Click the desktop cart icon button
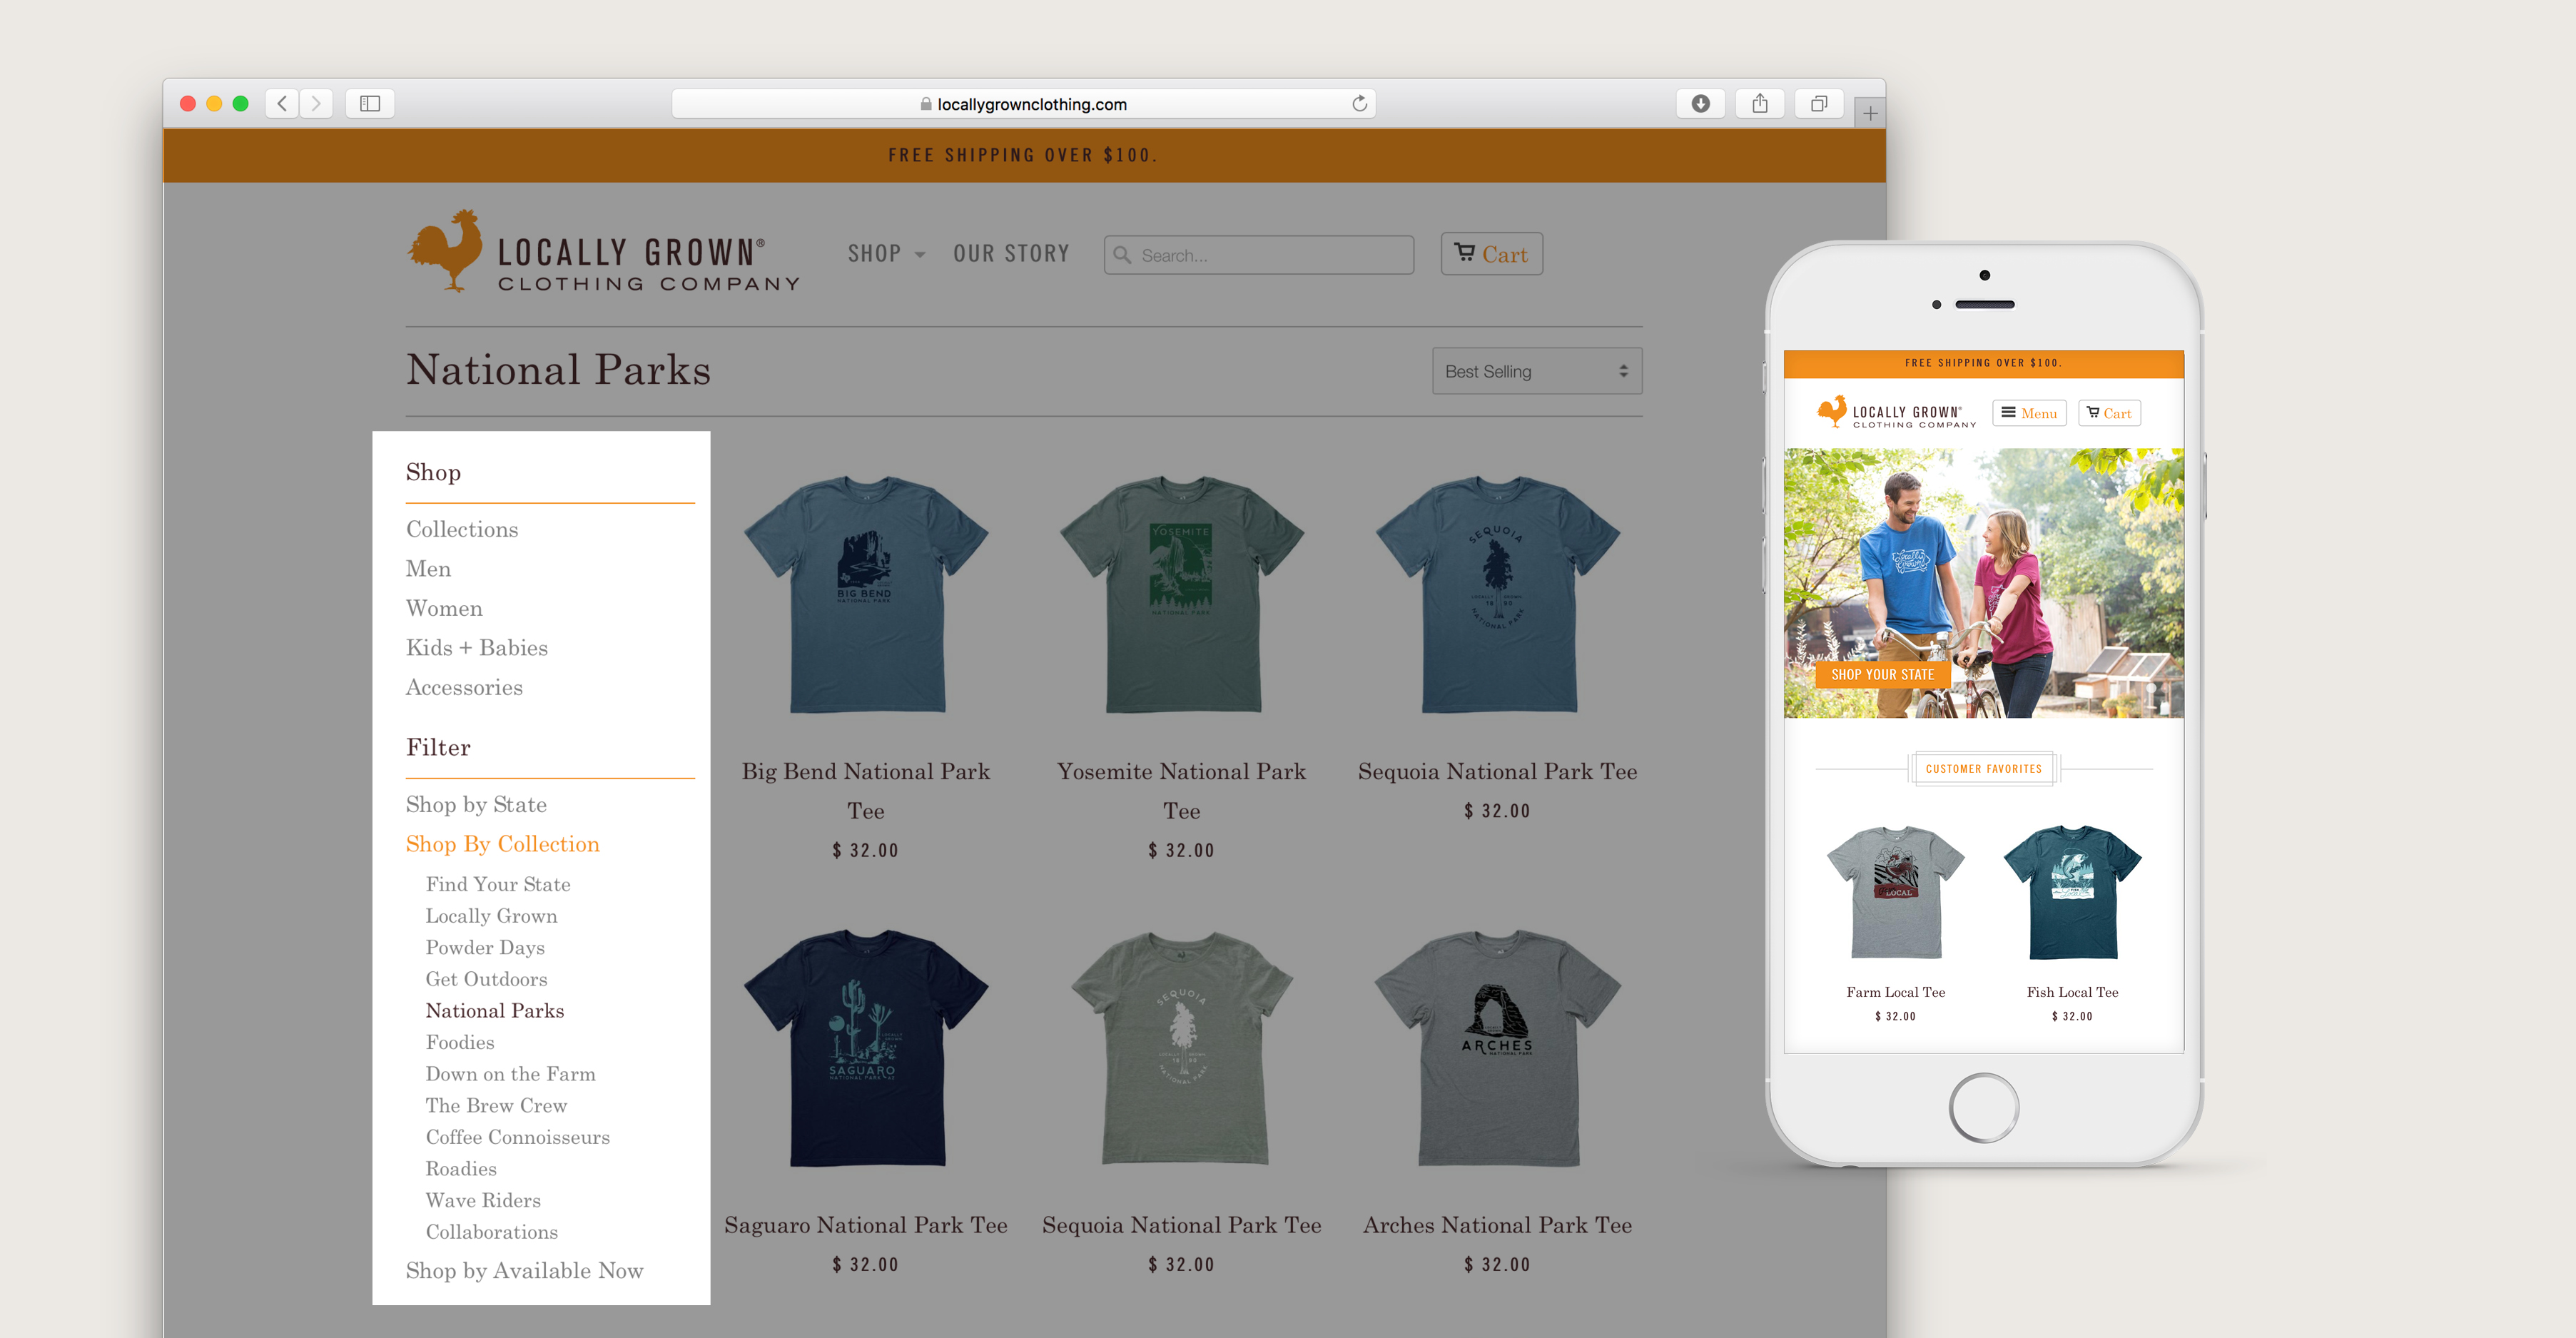The width and height of the screenshot is (2576, 1338). click(x=1486, y=253)
